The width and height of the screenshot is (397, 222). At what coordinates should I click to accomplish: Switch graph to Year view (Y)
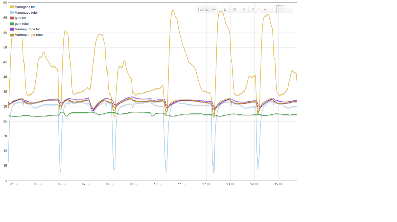253,9
